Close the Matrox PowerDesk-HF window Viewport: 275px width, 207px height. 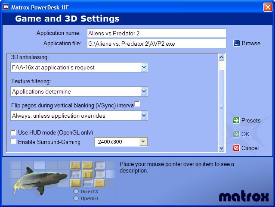[268, 7]
